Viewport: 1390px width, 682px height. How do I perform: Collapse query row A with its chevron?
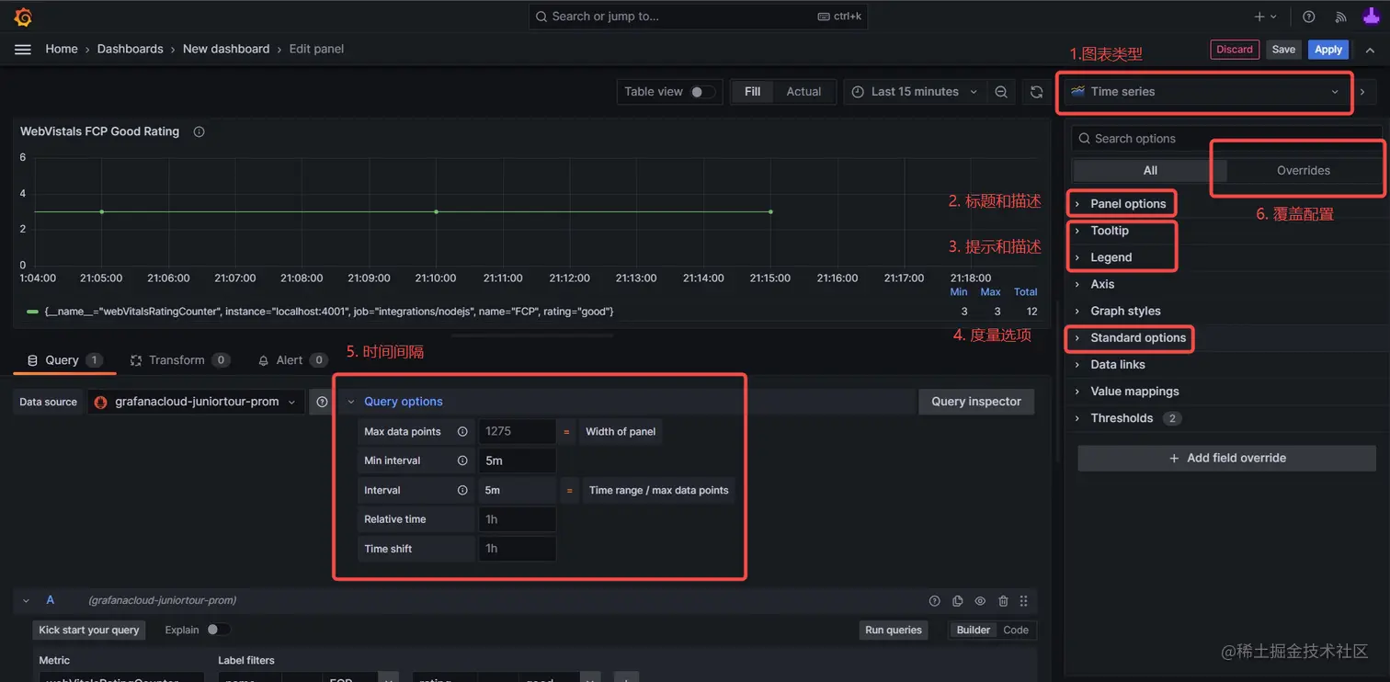click(27, 601)
